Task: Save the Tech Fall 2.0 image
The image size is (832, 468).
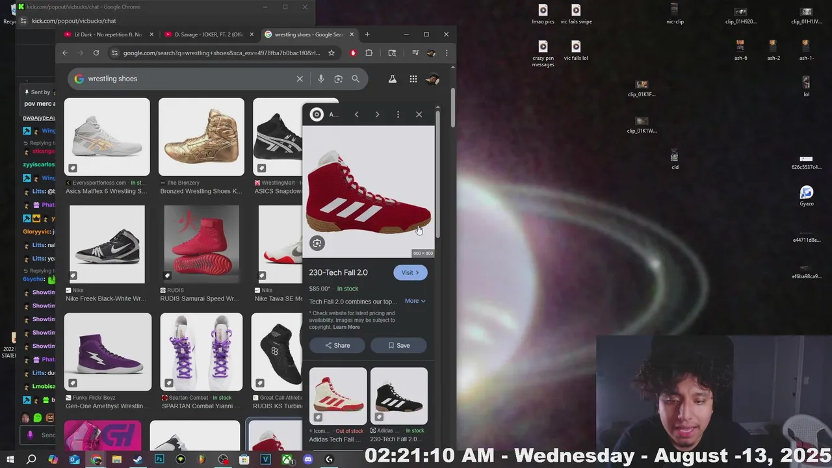Action: 398,345
